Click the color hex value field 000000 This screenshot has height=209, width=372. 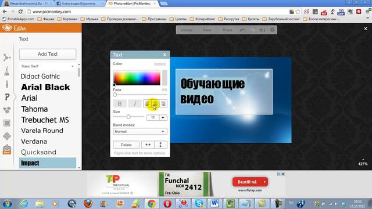click(160, 64)
